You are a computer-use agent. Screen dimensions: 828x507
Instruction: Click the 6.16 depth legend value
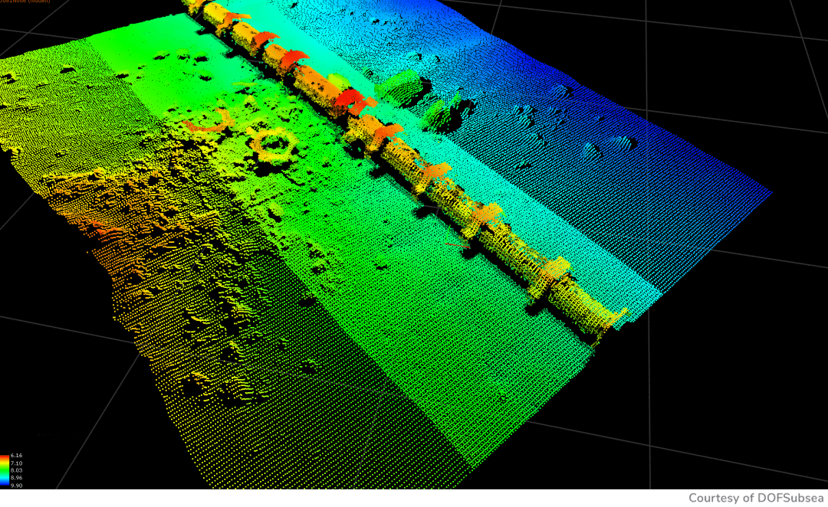(17, 456)
